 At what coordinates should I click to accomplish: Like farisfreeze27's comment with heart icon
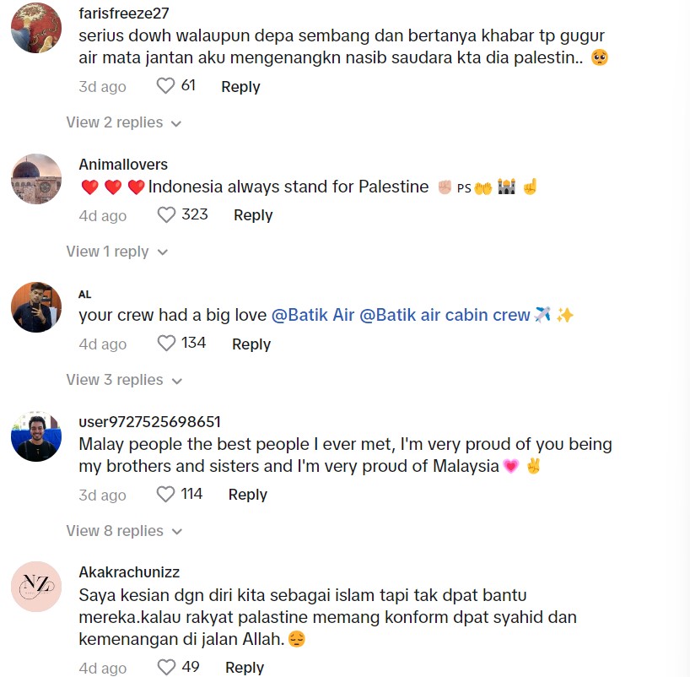point(166,86)
